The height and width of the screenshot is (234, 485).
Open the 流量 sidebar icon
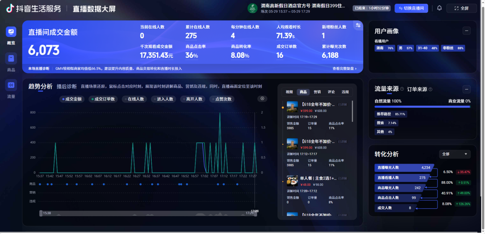pyautogui.click(x=11, y=85)
